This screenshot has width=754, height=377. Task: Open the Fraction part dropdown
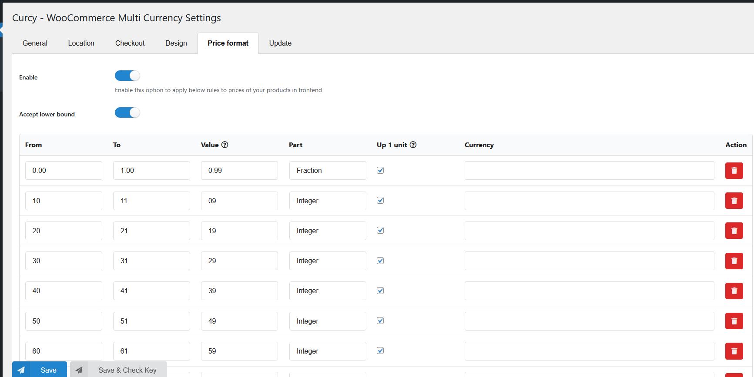[x=328, y=171]
